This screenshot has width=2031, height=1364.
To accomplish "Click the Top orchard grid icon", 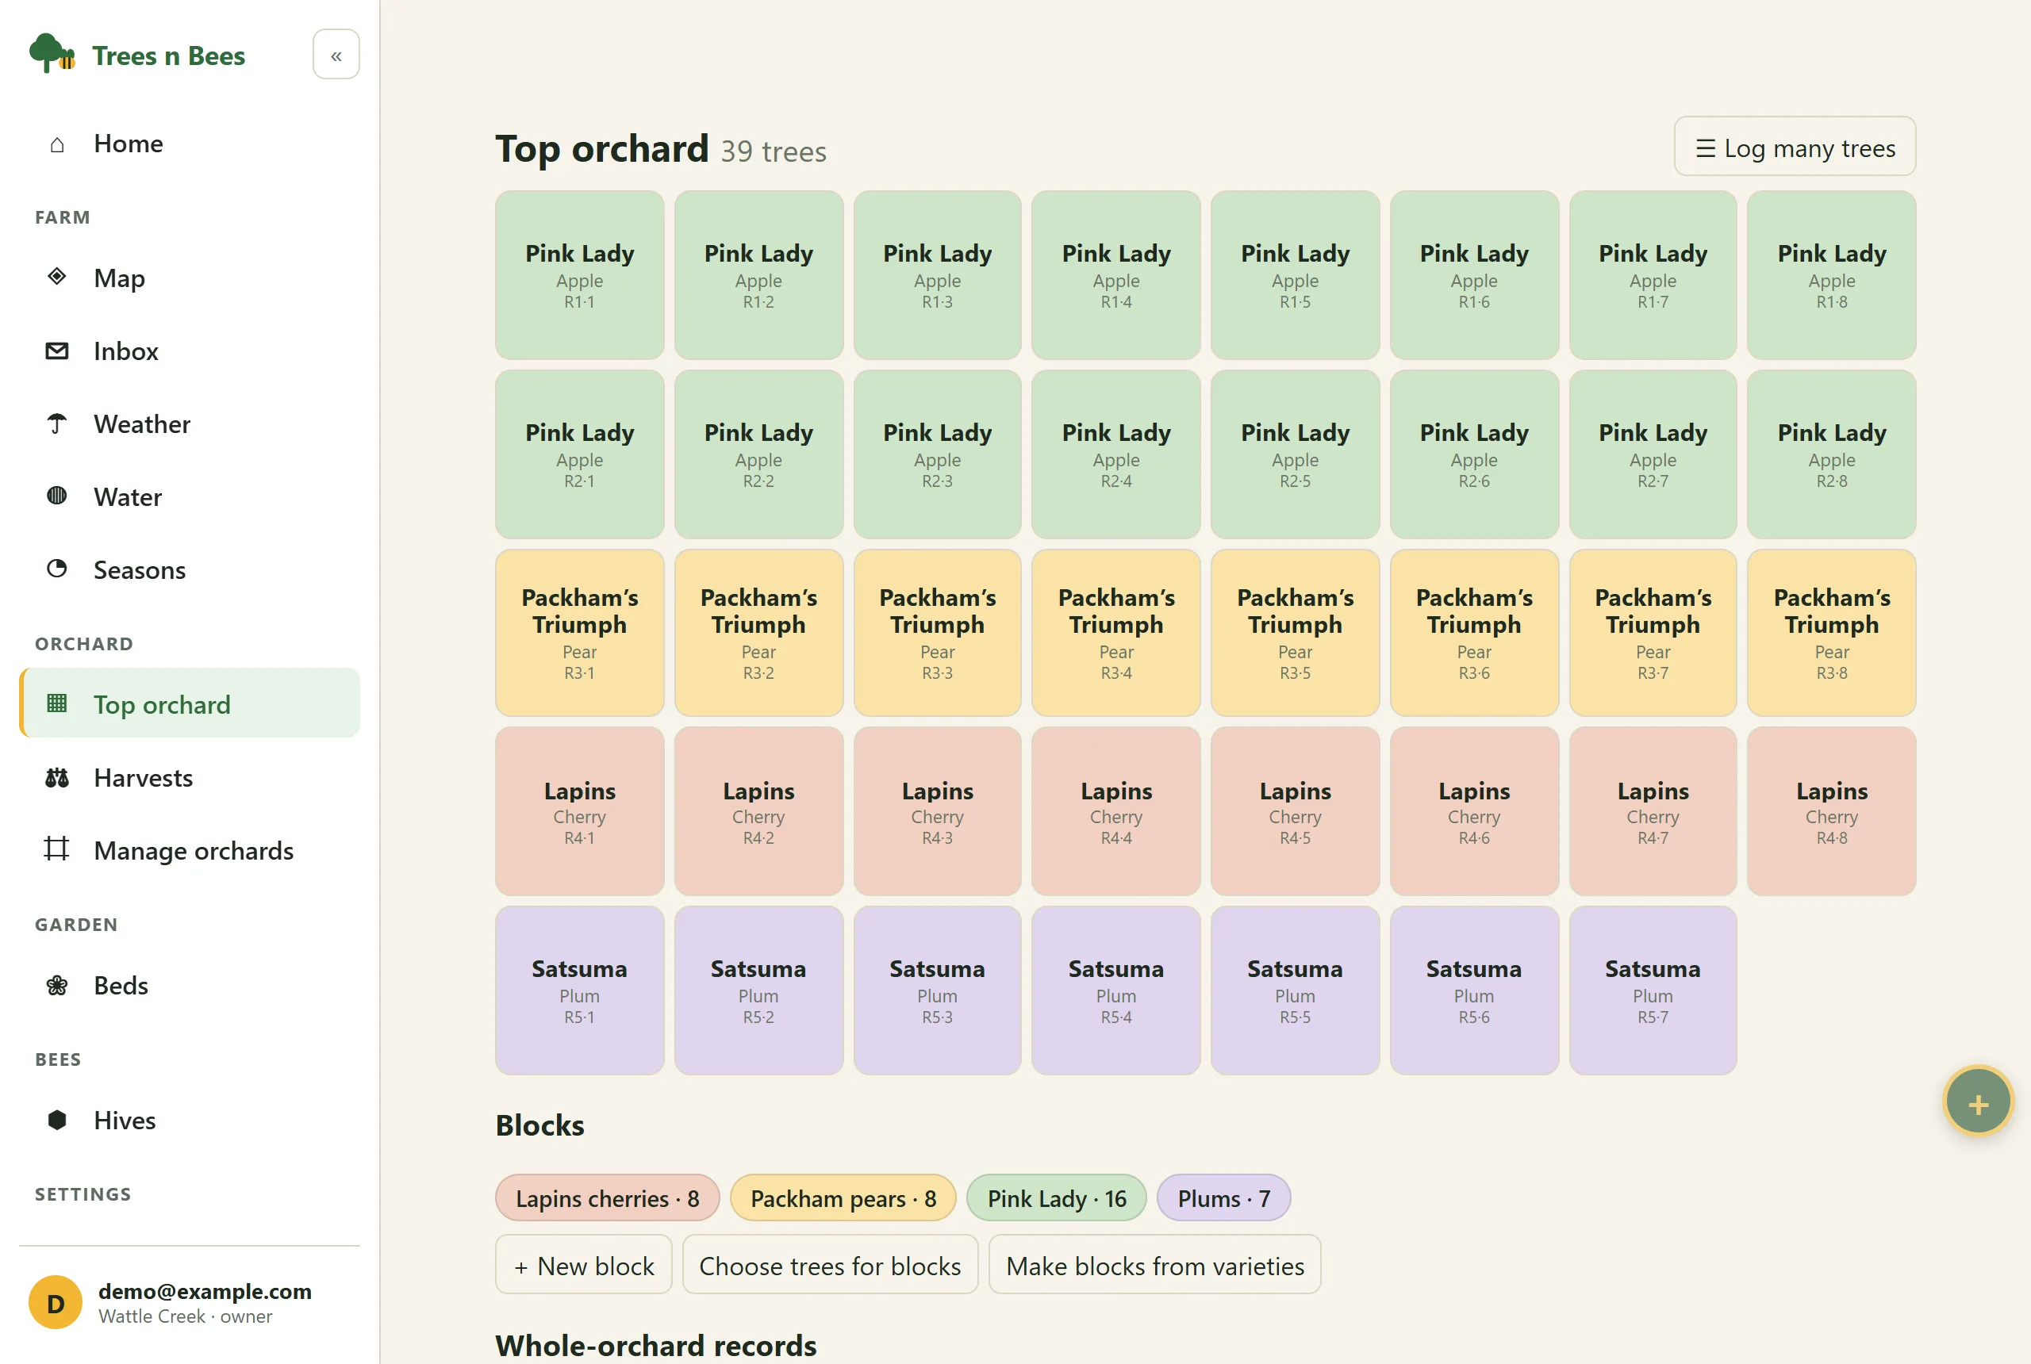I will (56, 703).
